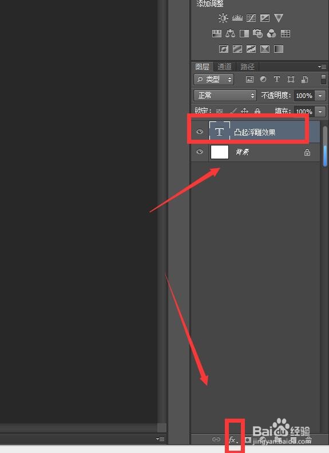
Task: Lock all (padlock icon) in 锁定 row
Action: [x=257, y=111]
